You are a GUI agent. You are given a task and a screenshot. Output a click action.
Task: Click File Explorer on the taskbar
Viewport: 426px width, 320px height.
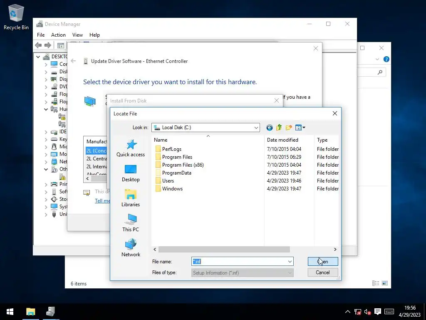tap(30, 312)
